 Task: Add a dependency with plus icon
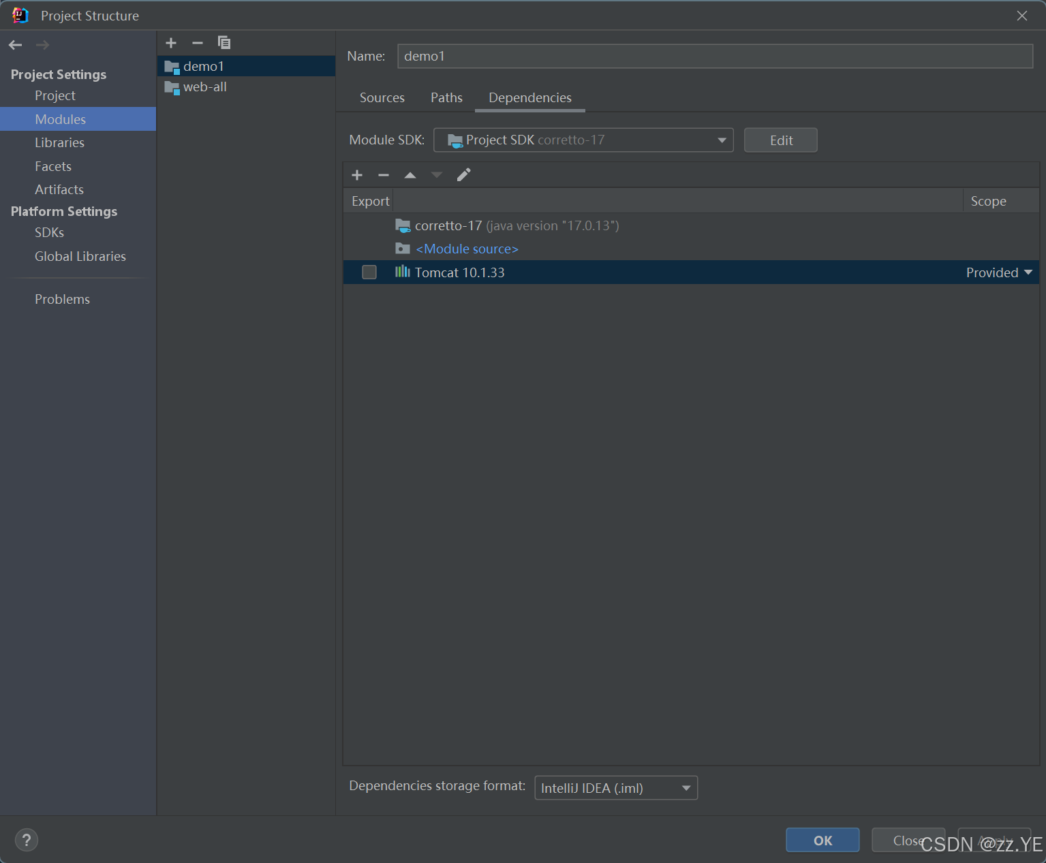(x=357, y=175)
